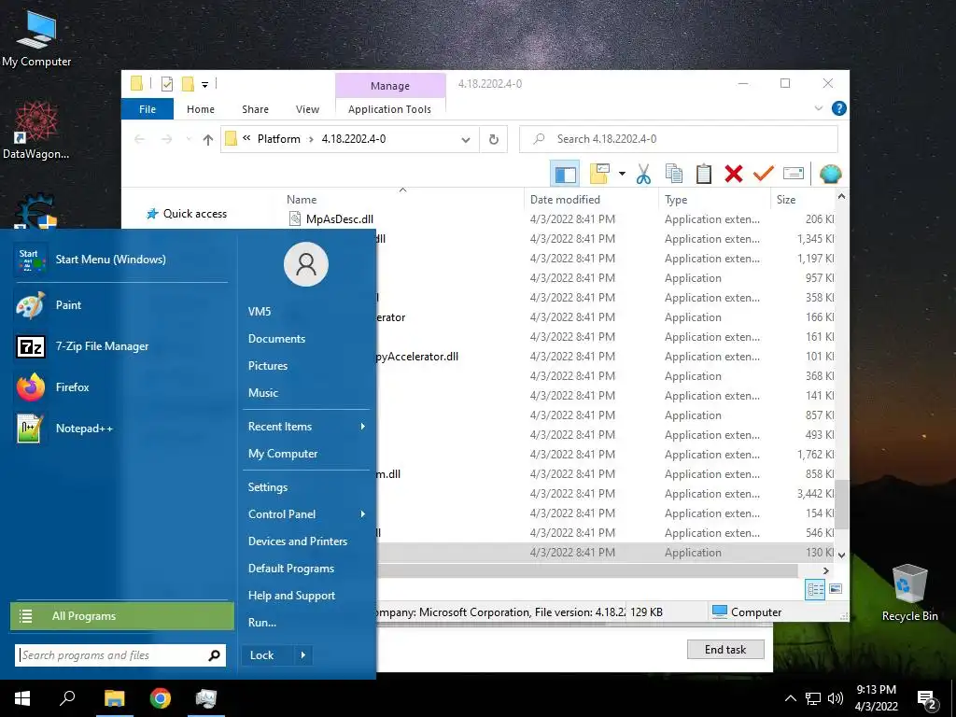Expand the address bar history dropdown

pos(466,140)
